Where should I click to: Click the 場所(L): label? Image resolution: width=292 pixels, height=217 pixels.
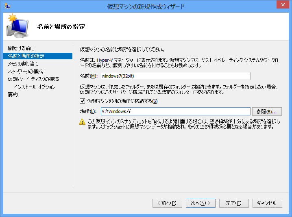tap(88, 111)
